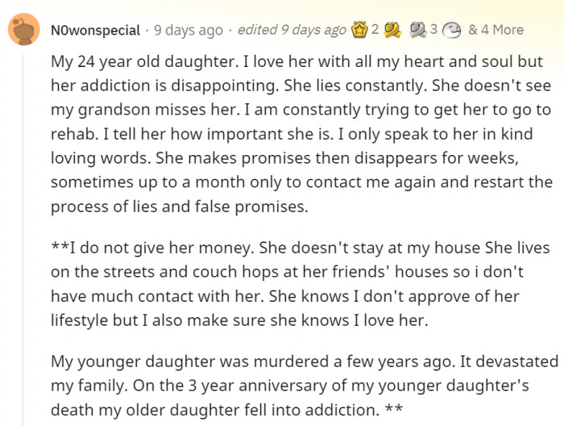Click the word 'rehab' in the comment
Viewport: 564px width, 426px height.
71,132
